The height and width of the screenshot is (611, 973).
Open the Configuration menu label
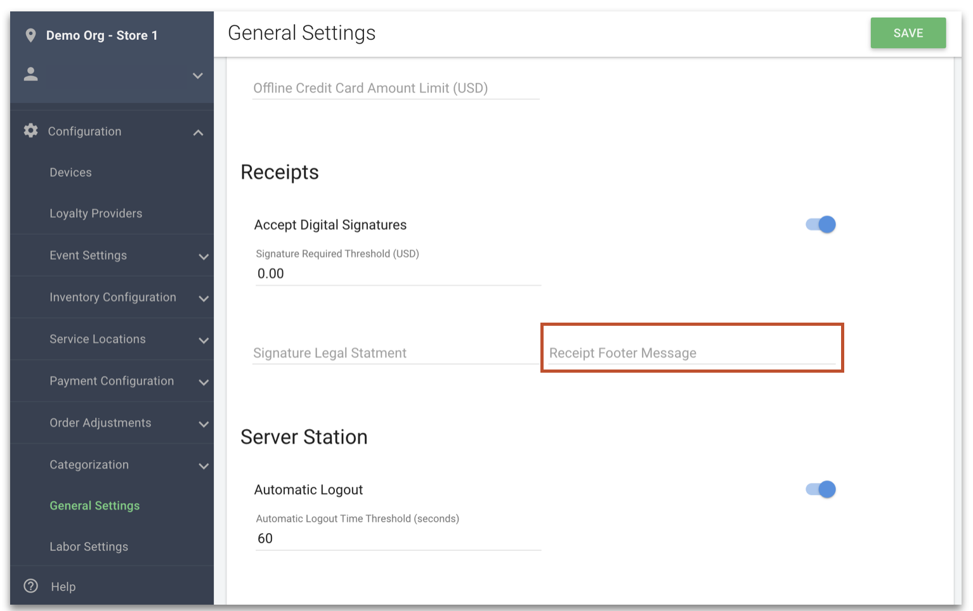(x=85, y=131)
